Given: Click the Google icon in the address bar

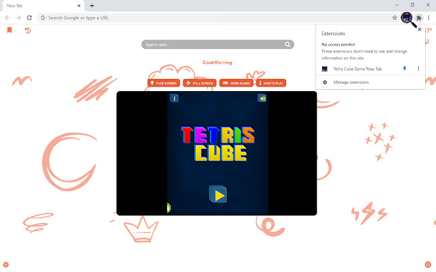Looking at the screenshot, I should [x=43, y=18].
